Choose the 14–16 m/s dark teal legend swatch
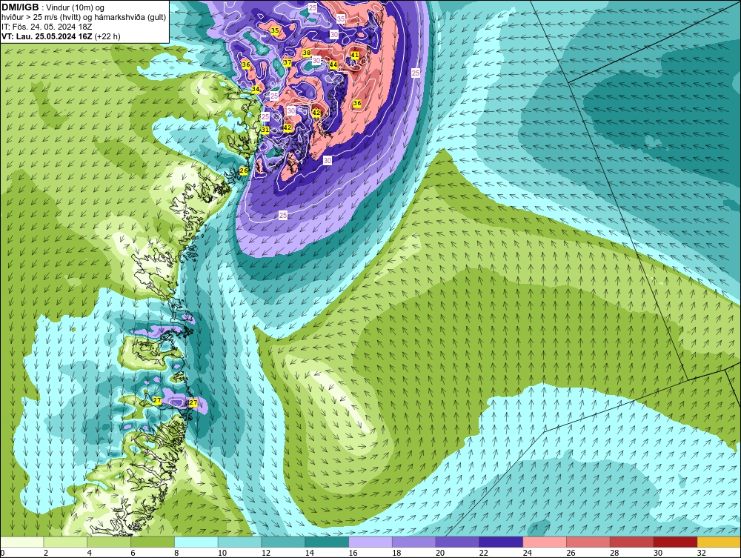This screenshot has width=741, height=558. 327,542
